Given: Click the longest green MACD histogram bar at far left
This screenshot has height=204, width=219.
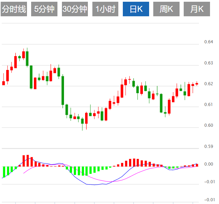Looking at the screenshot, I should (3, 172).
